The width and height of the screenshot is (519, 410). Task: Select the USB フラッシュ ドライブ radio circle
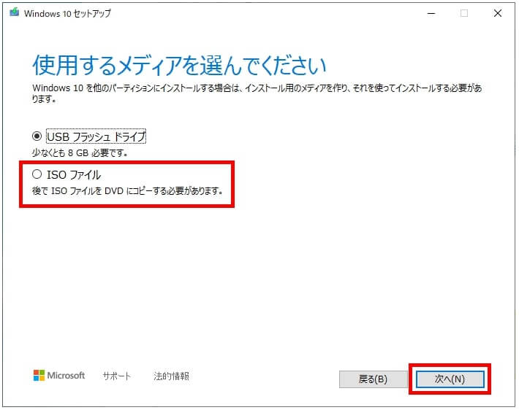pyautogui.click(x=37, y=136)
